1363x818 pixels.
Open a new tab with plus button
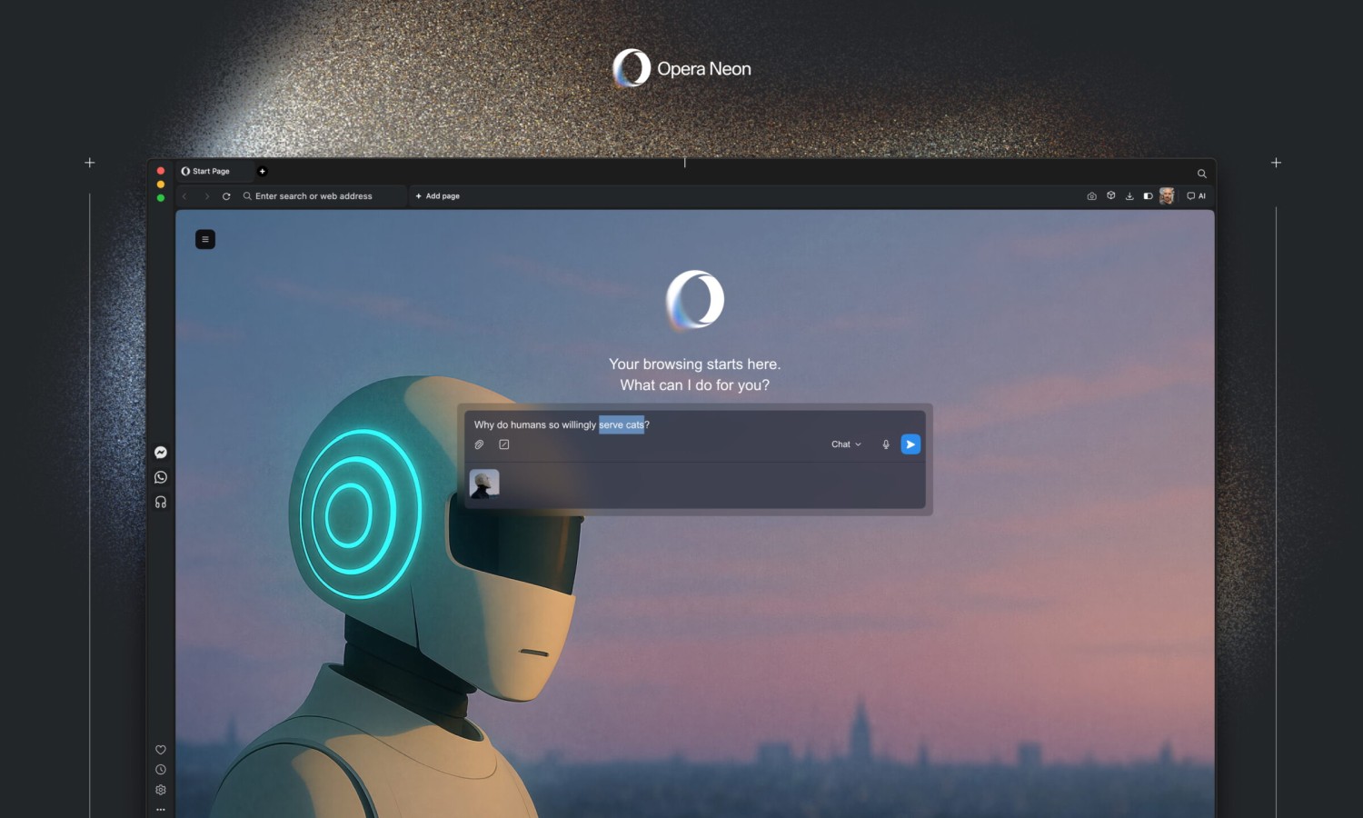(263, 171)
